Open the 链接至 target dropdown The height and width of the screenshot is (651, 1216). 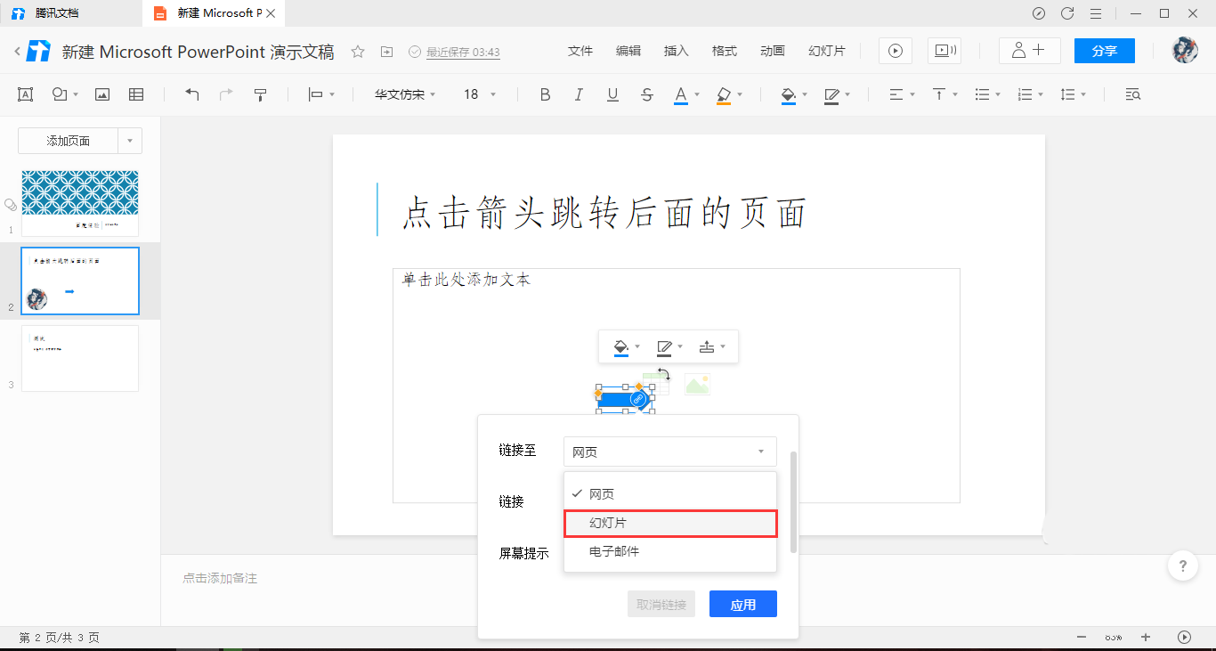669,452
